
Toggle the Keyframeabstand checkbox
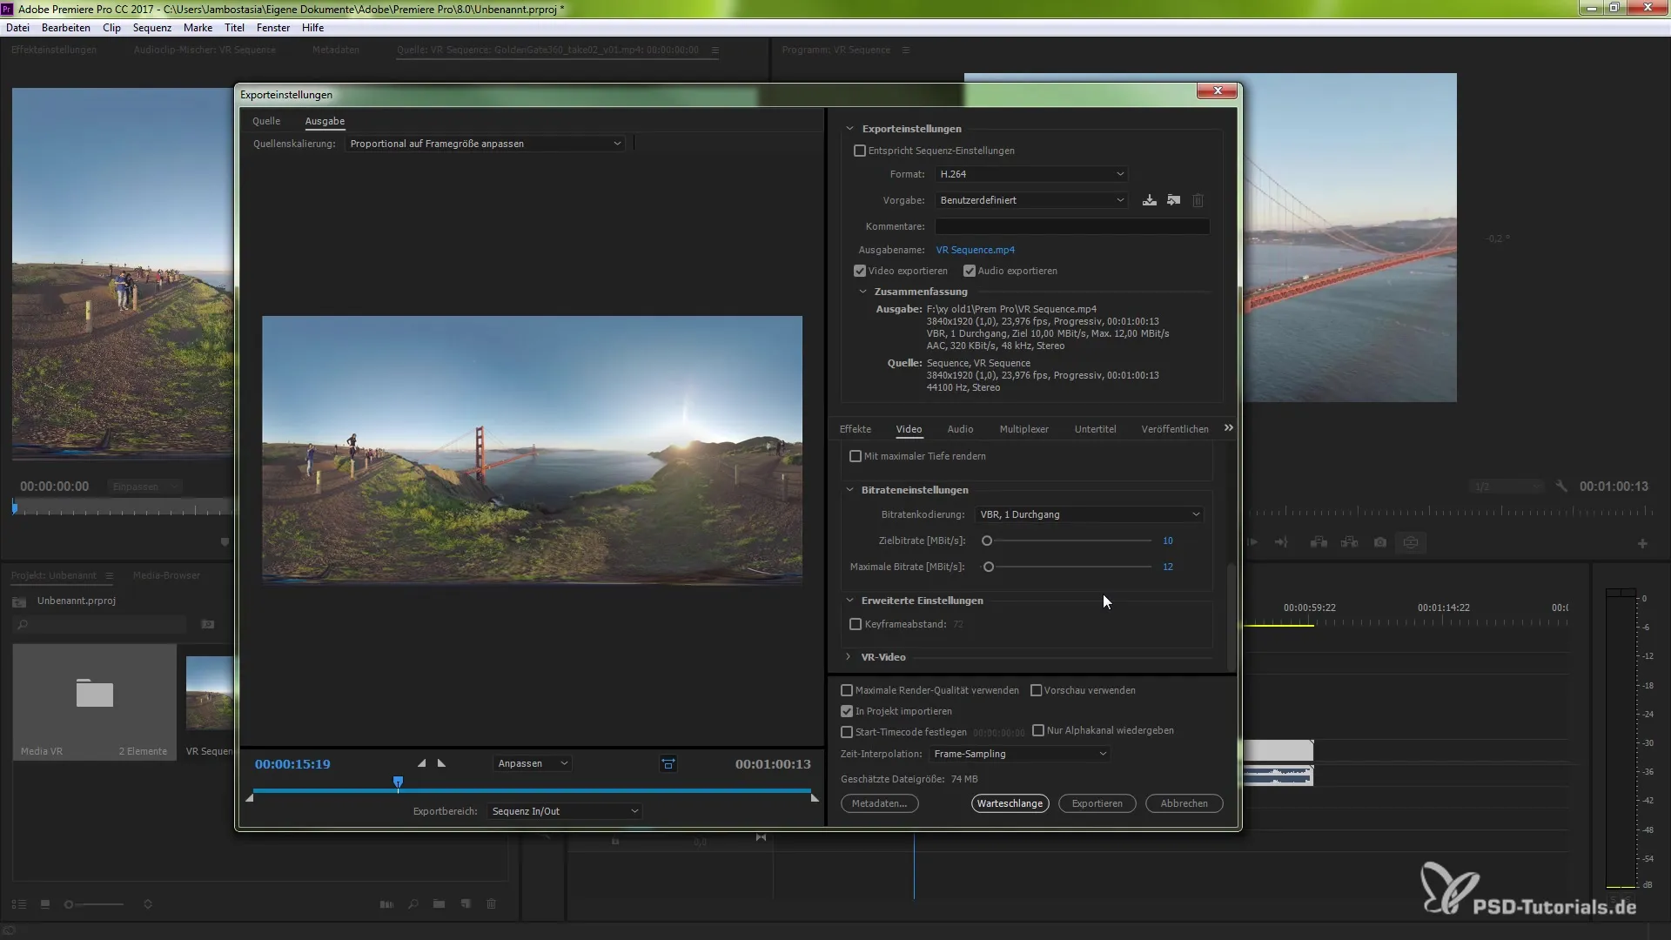856,624
